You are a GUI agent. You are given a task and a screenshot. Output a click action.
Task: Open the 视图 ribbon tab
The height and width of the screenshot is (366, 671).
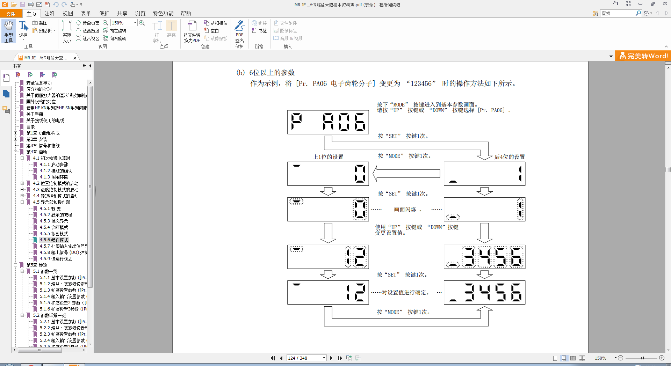(68, 13)
